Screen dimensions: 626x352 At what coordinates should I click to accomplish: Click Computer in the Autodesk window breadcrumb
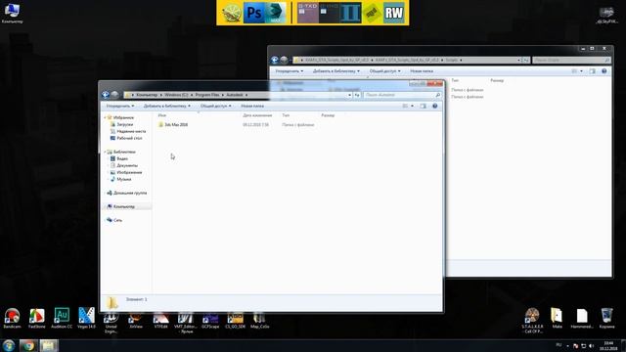tap(147, 95)
